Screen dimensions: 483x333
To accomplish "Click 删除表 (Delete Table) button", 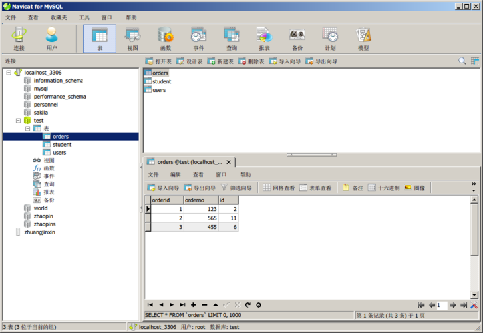I will 251,61.
